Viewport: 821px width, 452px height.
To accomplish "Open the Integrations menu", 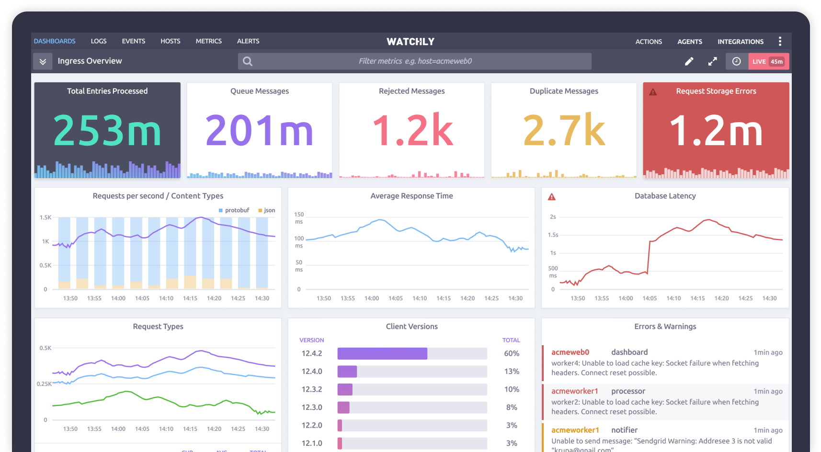I will [x=741, y=42].
